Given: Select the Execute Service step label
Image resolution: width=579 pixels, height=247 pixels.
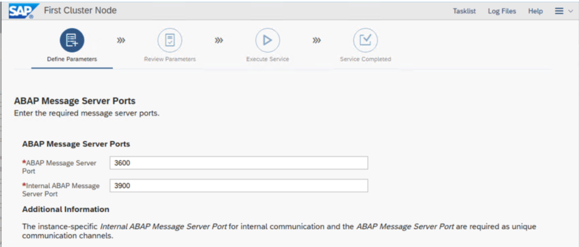Looking at the screenshot, I should click(x=267, y=59).
